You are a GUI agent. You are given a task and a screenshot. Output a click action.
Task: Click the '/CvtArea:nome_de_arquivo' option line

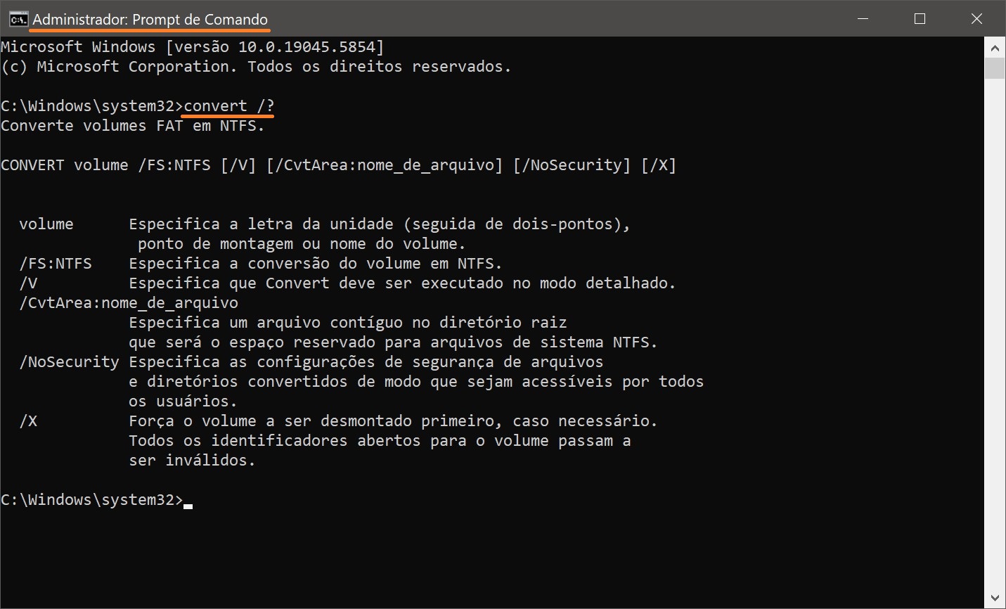pos(129,303)
